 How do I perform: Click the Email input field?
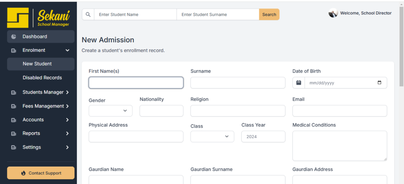click(340, 111)
